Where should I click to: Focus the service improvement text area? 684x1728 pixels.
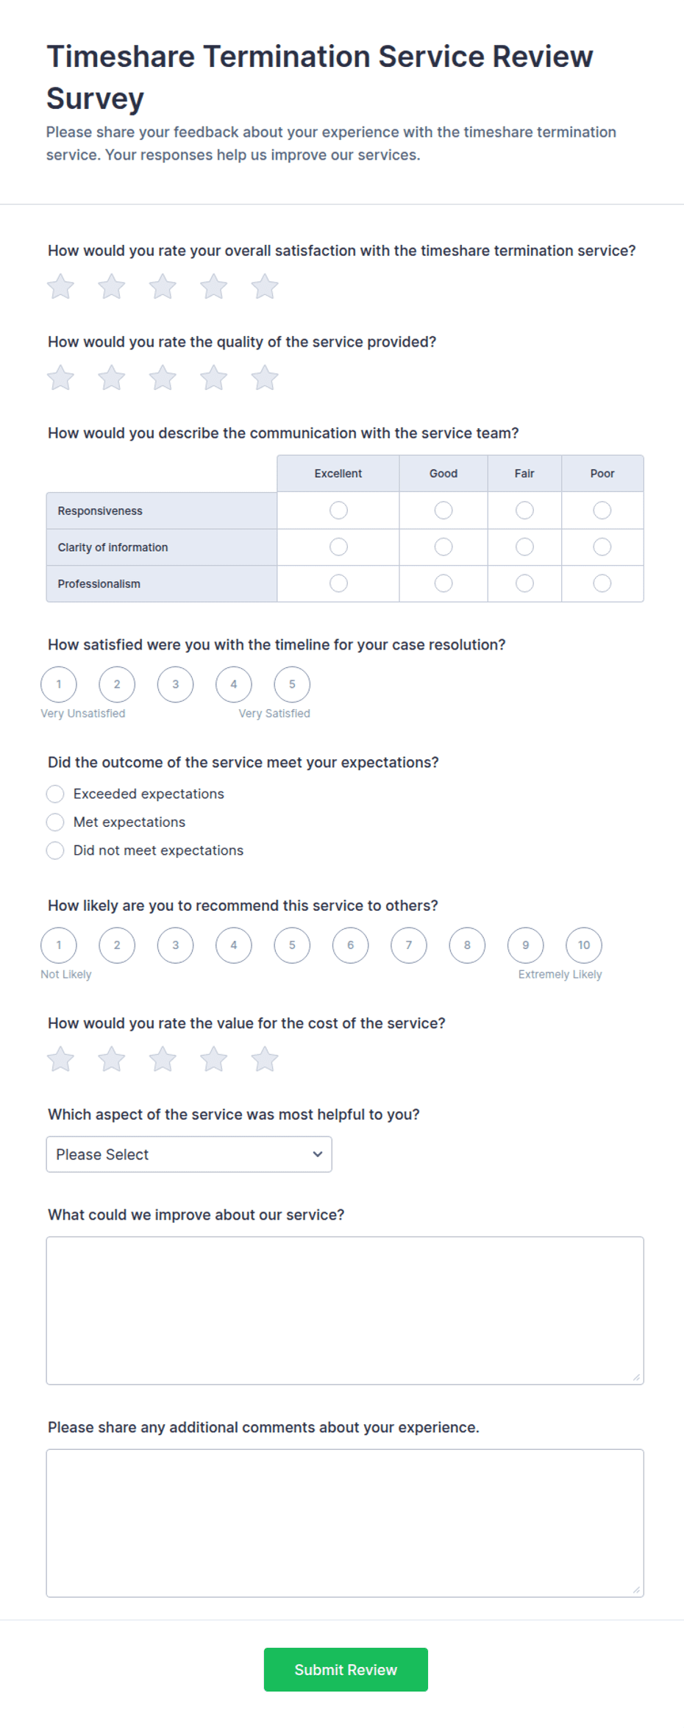tap(345, 1310)
